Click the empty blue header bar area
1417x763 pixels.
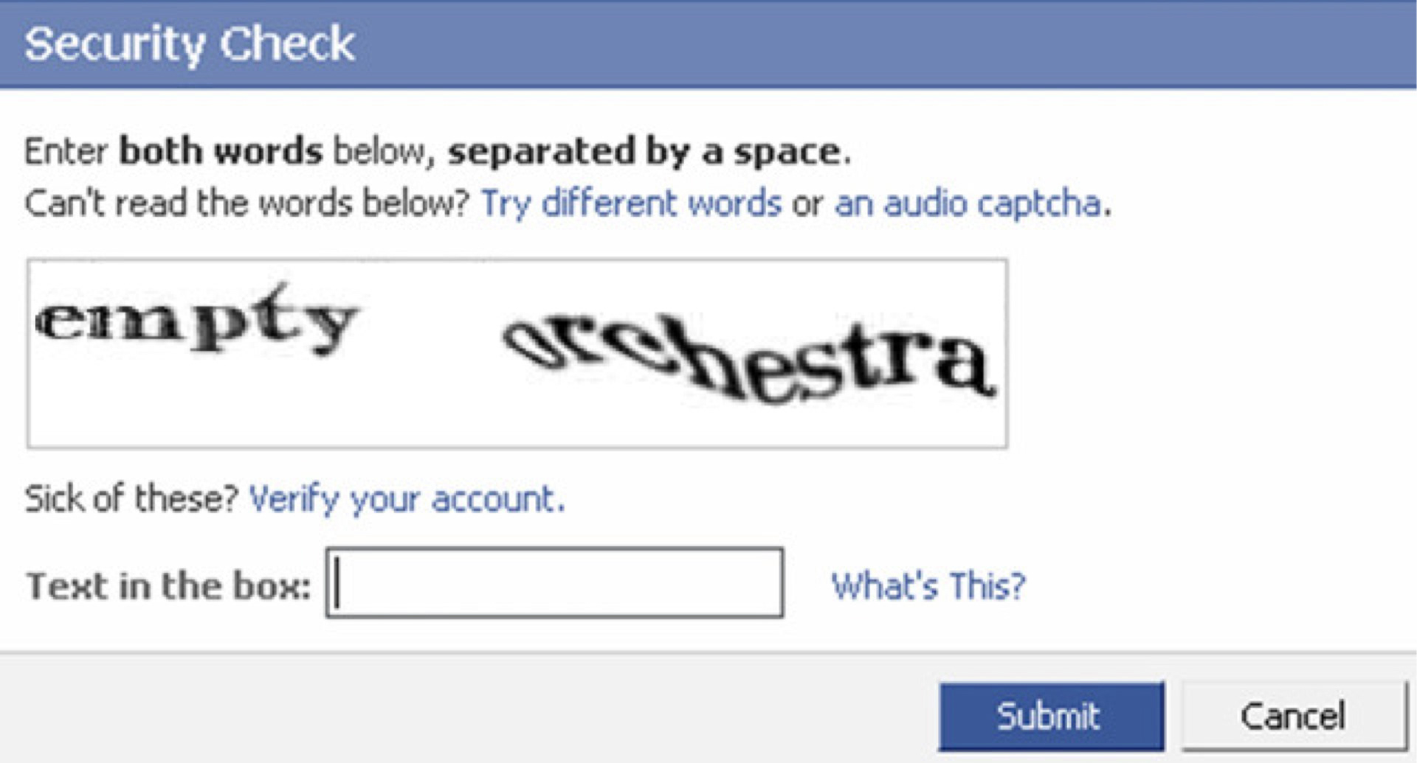click(x=886, y=43)
